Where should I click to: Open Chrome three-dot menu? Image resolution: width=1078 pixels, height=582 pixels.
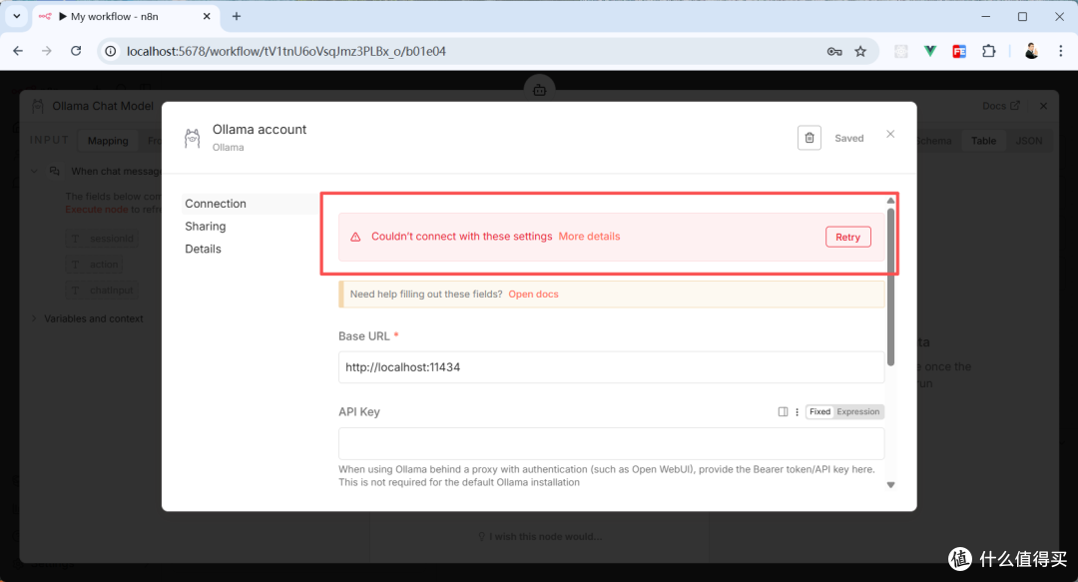click(x=1061, y=52)
